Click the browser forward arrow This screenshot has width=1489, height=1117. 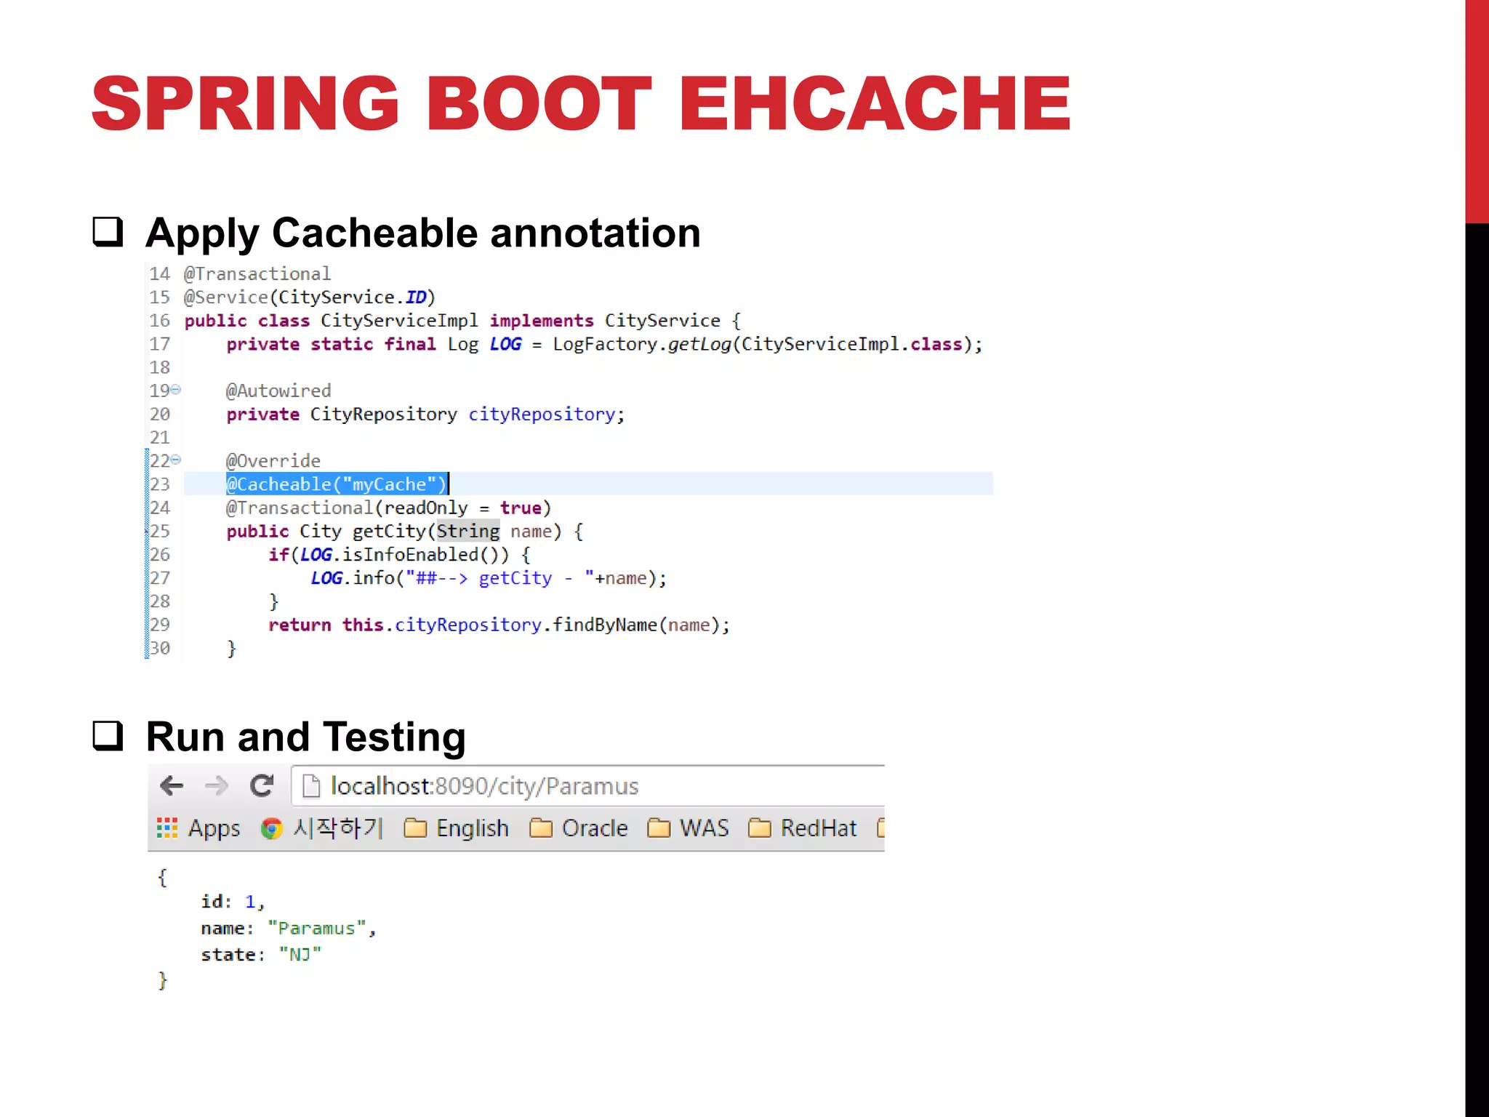pos(216,785)
